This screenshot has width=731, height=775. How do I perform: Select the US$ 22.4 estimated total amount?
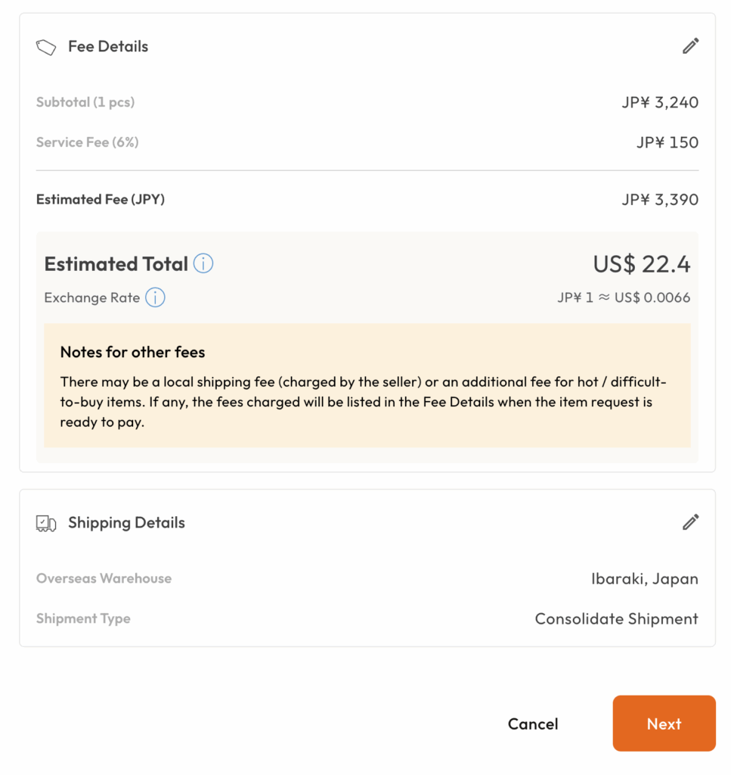tap(641, 264)
